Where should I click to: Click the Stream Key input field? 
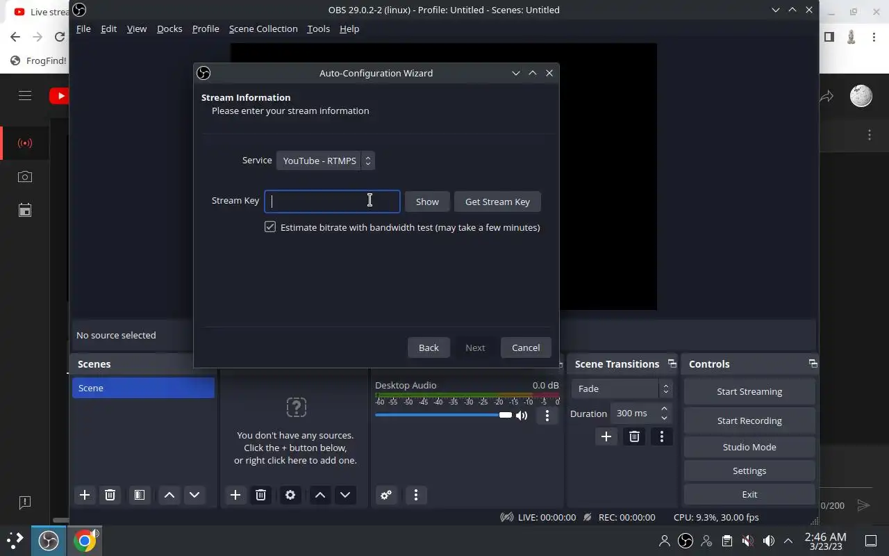[332, 201]
